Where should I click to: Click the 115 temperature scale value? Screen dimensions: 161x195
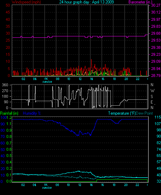(x=158, y=117)
